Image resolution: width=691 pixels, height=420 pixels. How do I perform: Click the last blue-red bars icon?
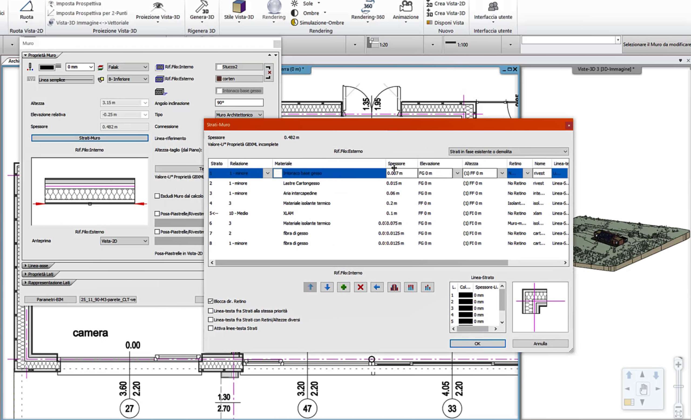(427, 287)
